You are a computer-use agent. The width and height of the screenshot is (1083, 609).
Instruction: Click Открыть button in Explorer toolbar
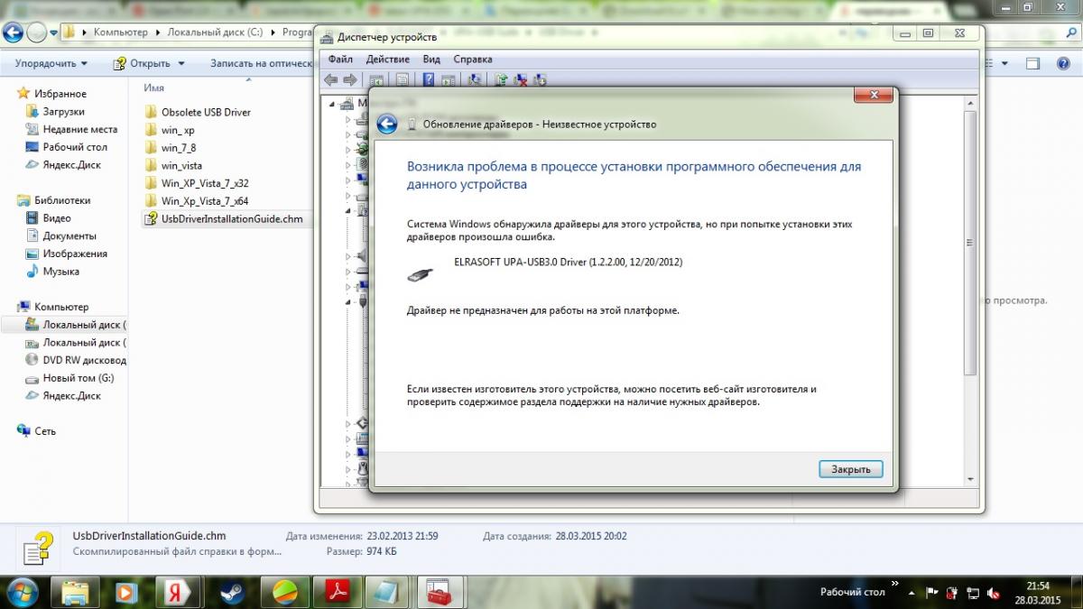[142, 63]
